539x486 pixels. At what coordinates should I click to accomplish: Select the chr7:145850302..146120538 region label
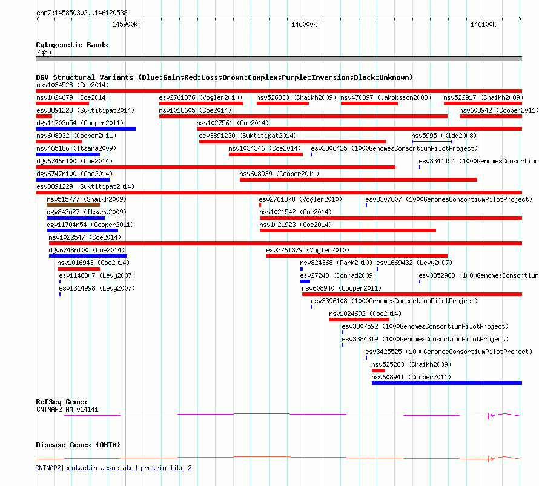click(x=82, y=13)
